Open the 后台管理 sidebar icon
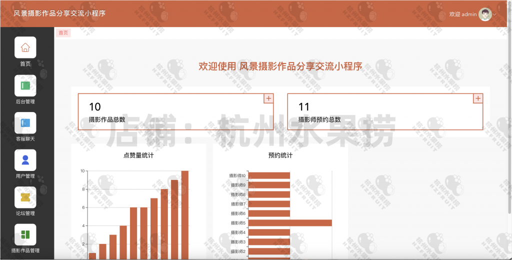This screenshot has height=260, width=512. tap(25, 85)
